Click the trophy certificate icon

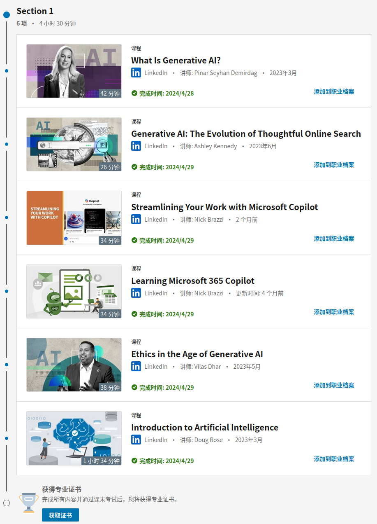point(29,503)
